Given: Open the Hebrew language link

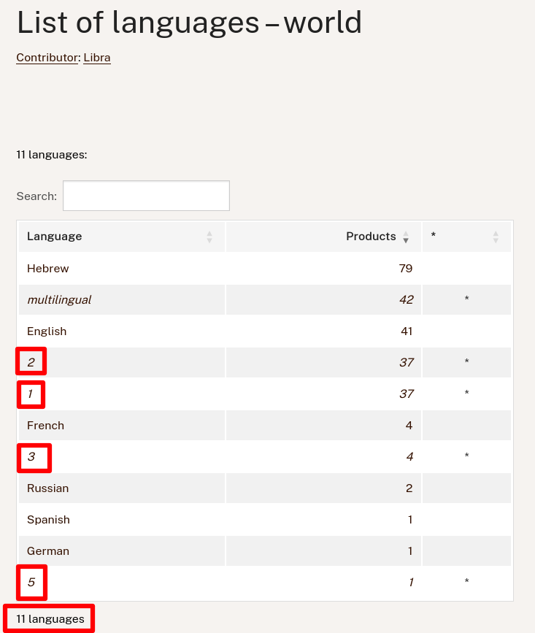Looking at the screenshot, I should (x=47, y=269).
